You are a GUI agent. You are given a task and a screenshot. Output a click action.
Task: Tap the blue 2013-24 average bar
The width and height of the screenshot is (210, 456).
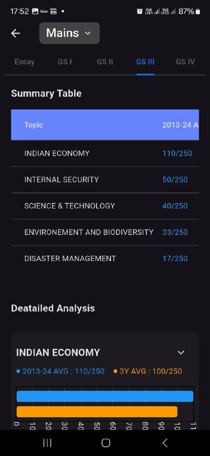105,396
